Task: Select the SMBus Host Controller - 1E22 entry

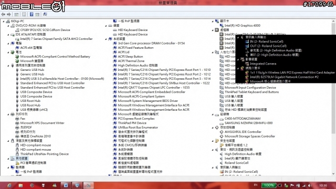Action: [164, 83]
